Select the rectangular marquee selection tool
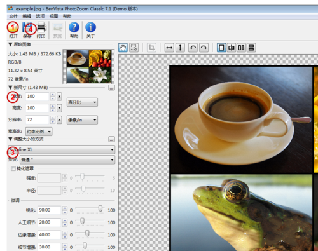 134,48
